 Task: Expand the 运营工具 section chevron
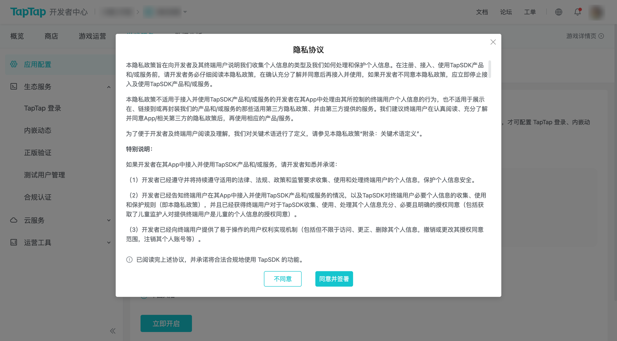click(x=109, y=243)
